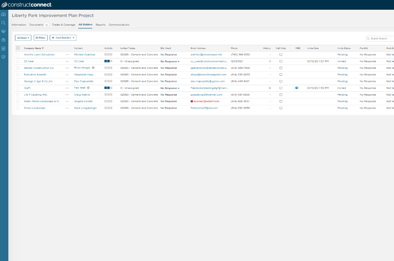The image size is (394, 261).
Task: Click the heart icon in the sidebar
Action: point(3,31)
